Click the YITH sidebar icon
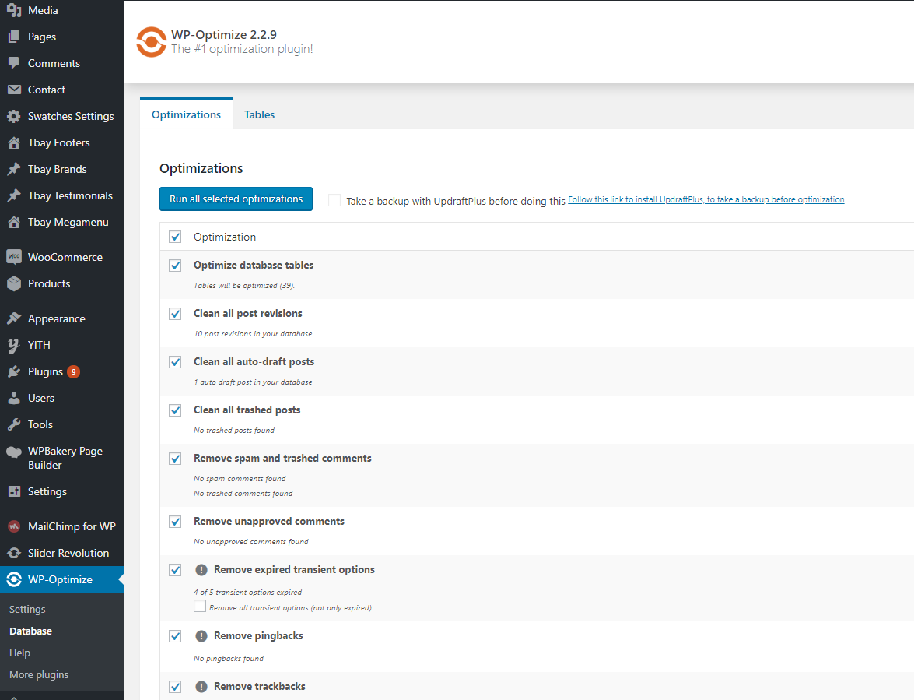The image size is (914, 700). tap(13, 345)
